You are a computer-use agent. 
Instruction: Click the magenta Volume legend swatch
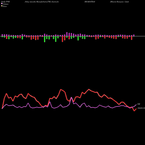[2, 4]
